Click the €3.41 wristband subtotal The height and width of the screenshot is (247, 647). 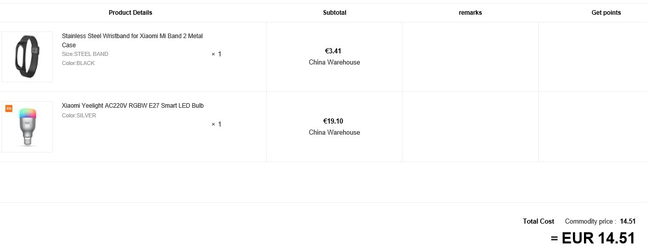tap(333, 51)
